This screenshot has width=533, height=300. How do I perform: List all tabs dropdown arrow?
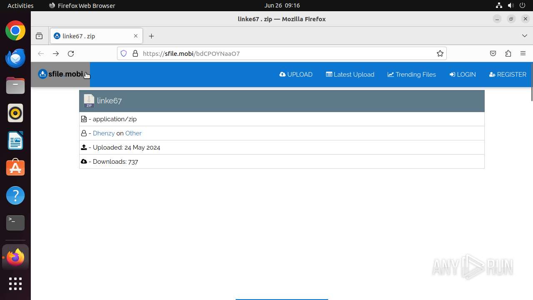point(525,36)
